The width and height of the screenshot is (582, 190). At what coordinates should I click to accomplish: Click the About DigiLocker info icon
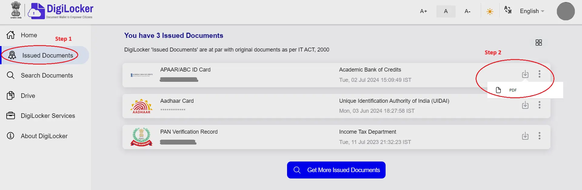(x=11, y=135)
